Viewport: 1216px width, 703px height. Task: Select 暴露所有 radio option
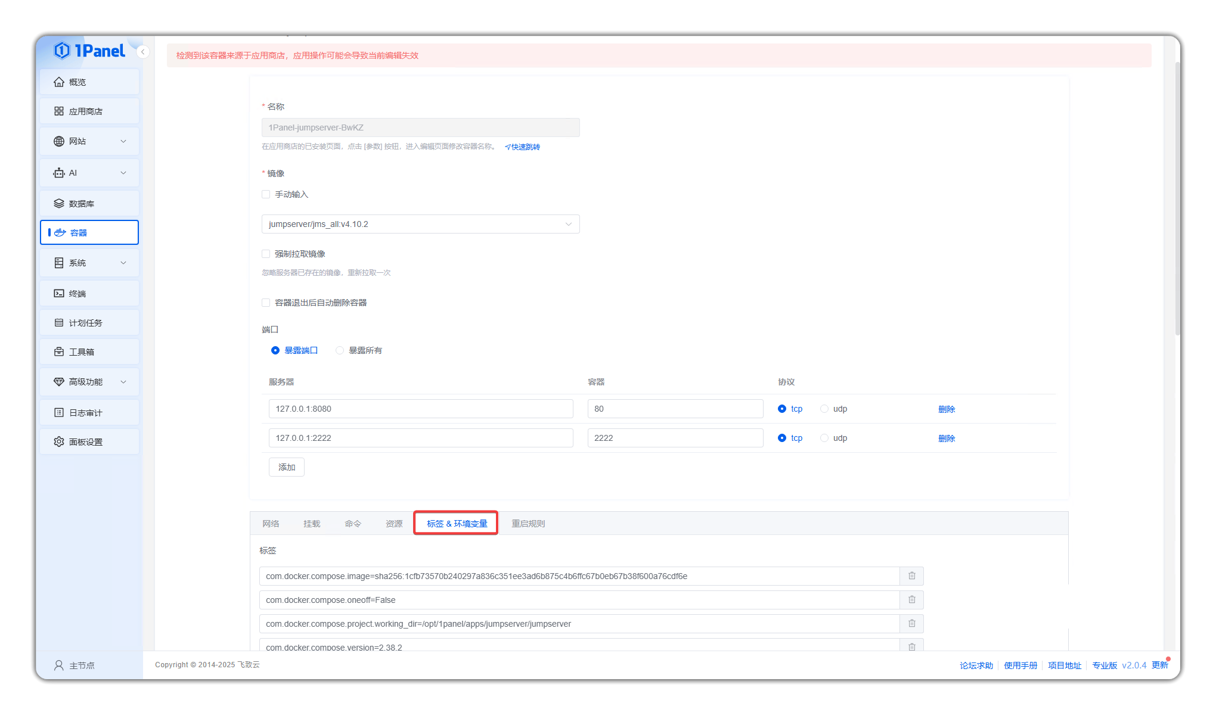(340, 350)
